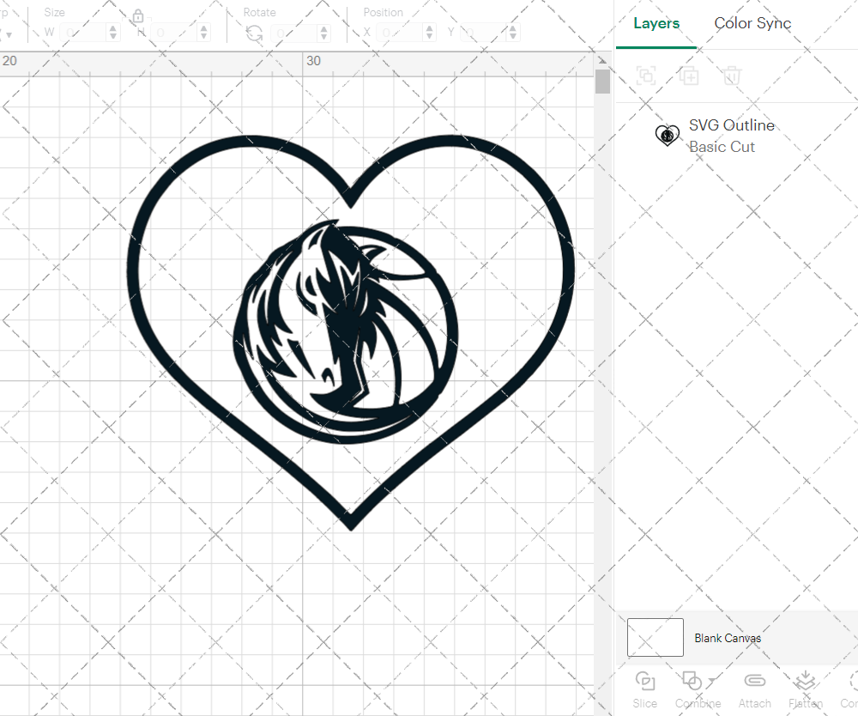
Task: Select the SVG Outline Basic Cut layer
Action: [731, 136]
